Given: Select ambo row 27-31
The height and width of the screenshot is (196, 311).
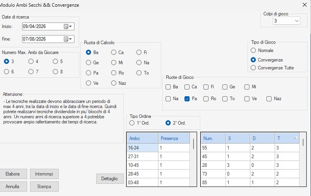Looking at the screenshot, I should [x=142, y=157].
